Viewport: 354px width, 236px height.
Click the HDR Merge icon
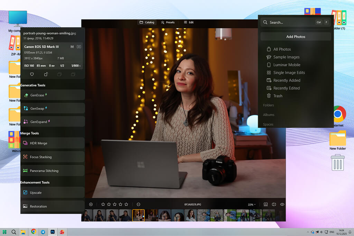pos(25,143)
